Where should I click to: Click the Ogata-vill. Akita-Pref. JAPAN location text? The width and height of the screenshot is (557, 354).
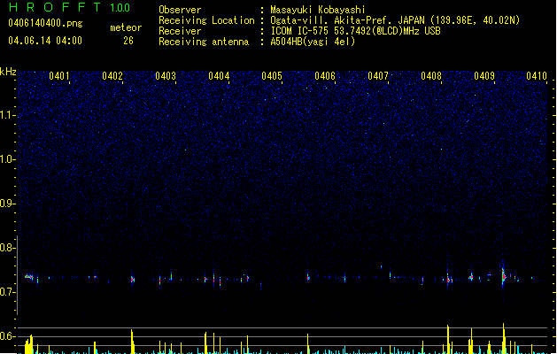click(x=395, y=20)
